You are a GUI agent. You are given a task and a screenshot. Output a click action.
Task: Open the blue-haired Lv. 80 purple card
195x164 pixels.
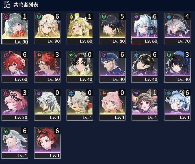145,29
